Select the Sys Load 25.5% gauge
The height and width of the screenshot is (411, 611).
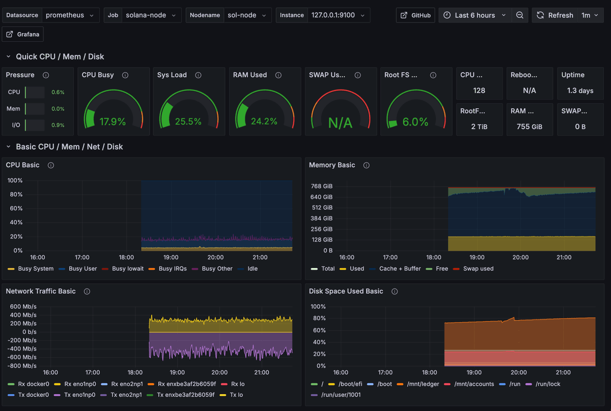[x=189, y=108]
